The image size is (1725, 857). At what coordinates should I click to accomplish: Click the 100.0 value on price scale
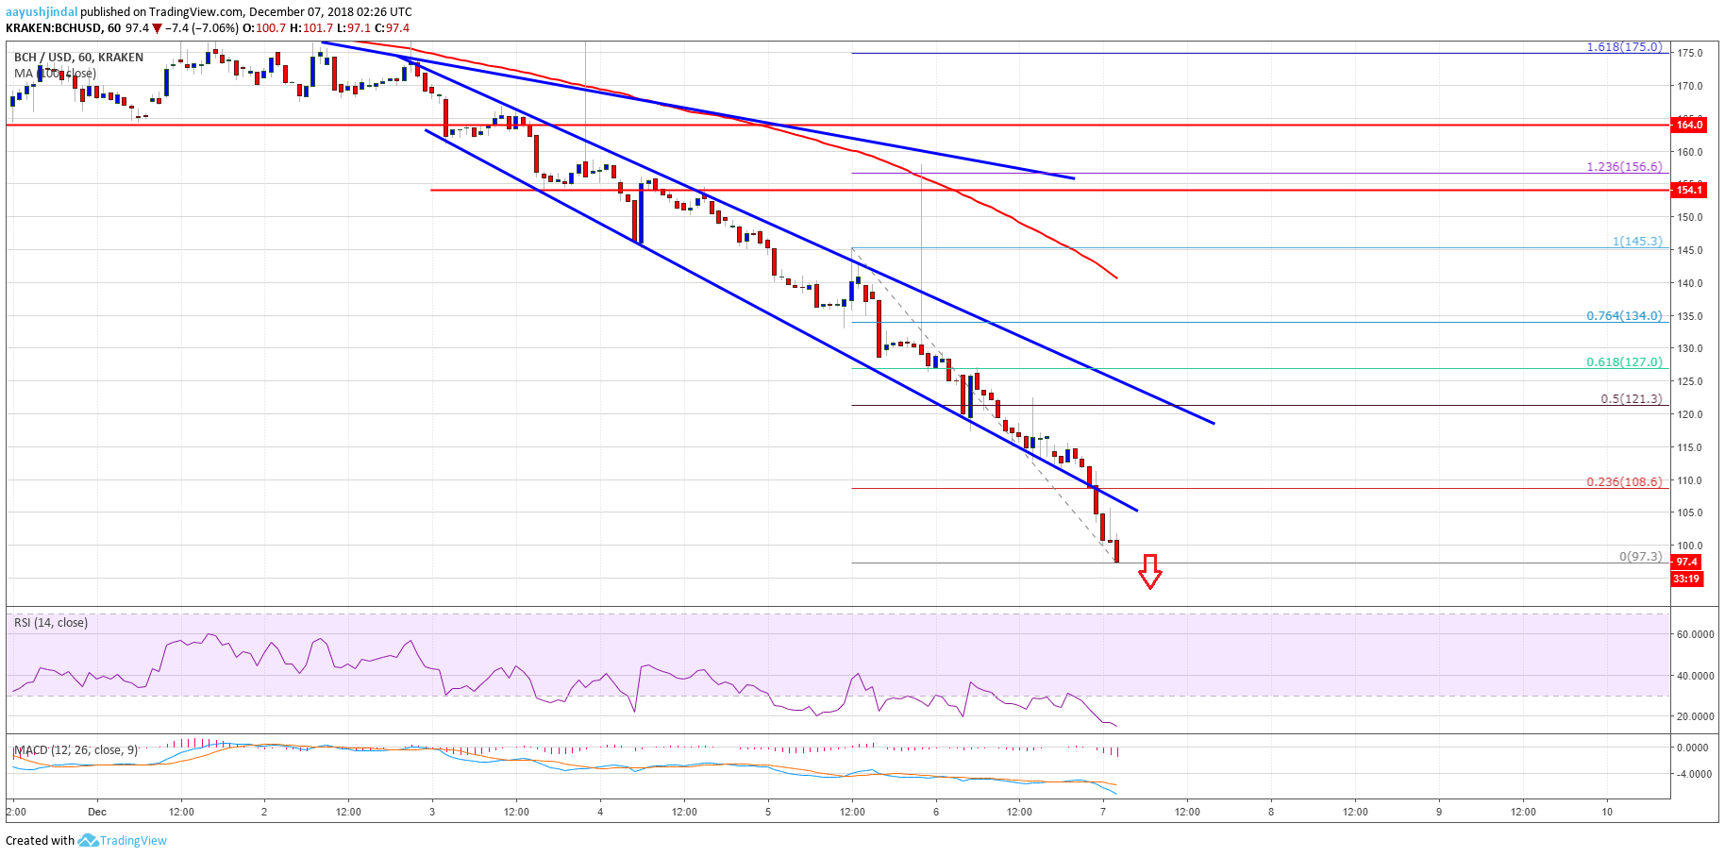[x=1689, y=546]
